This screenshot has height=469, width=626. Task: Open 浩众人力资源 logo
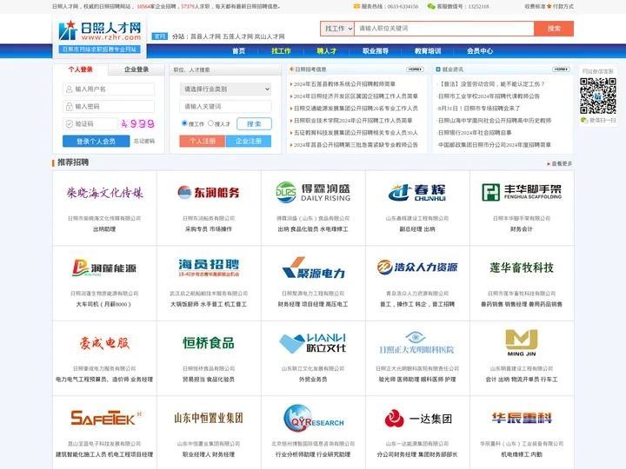coord(417,268)
